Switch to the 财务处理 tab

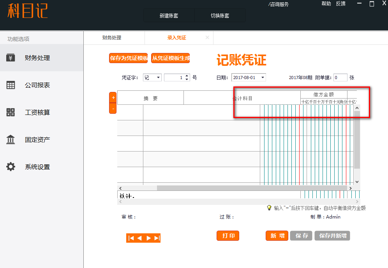(x=112, y=38)
